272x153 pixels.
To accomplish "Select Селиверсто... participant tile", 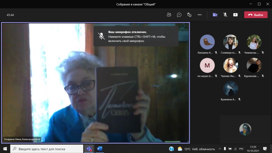I will [x=230, y=42].
